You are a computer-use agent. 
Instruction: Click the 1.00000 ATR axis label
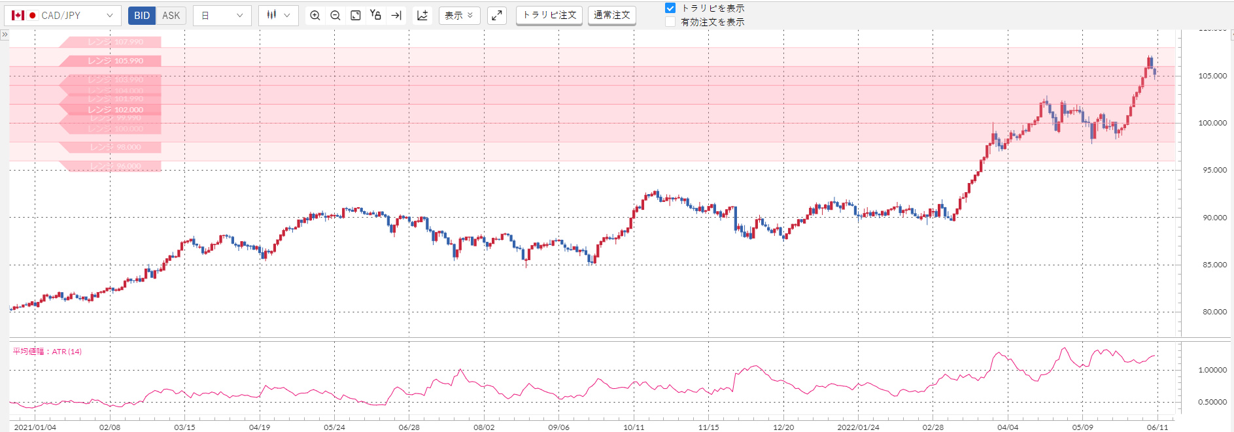click(x=1212, y=370)
